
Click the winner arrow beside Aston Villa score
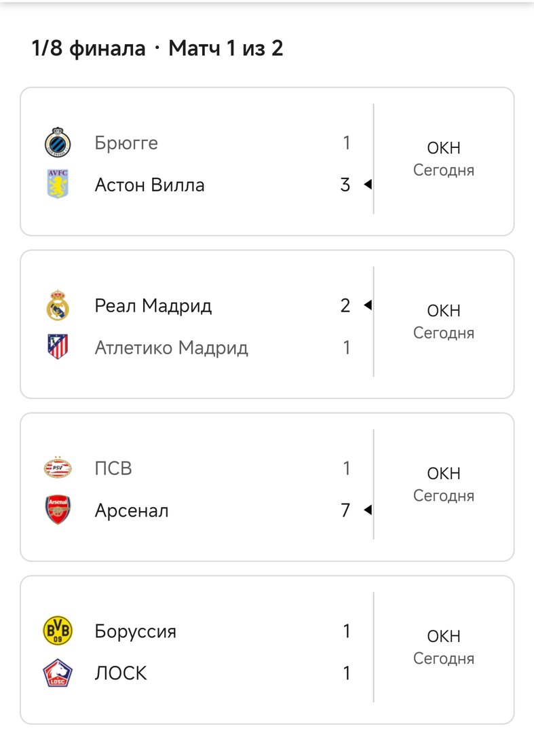pos(368,185)
